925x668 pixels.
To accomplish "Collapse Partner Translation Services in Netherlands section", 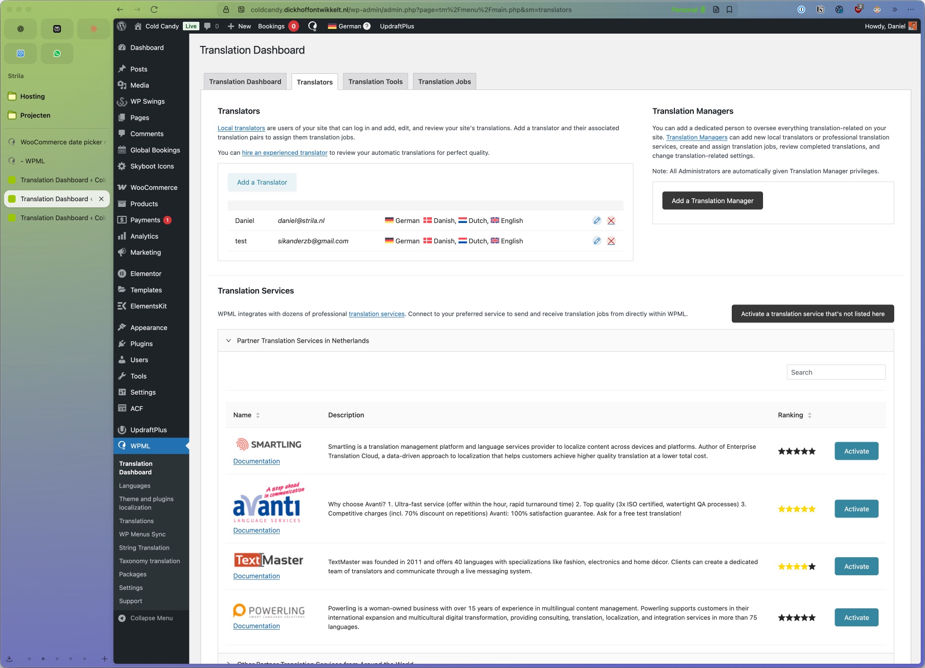I will 229,340.
